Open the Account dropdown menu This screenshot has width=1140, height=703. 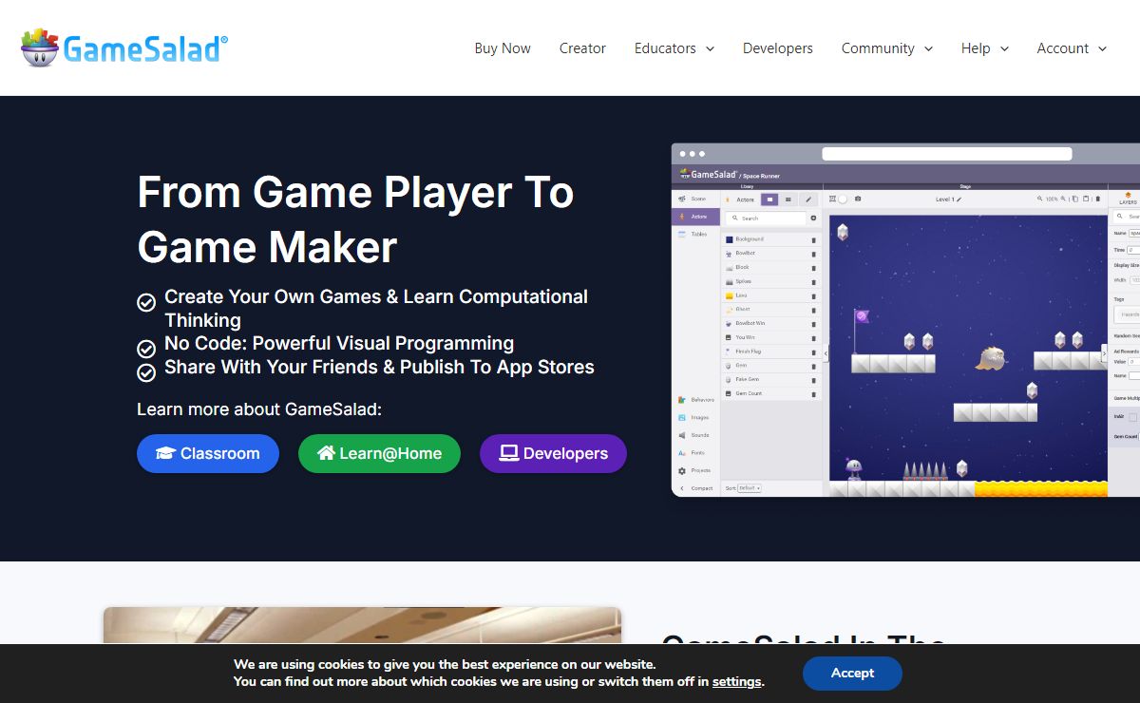coord(1072,48)
